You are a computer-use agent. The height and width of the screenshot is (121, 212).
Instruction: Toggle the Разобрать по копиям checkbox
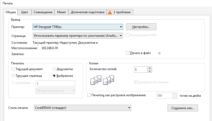(136, 82)
